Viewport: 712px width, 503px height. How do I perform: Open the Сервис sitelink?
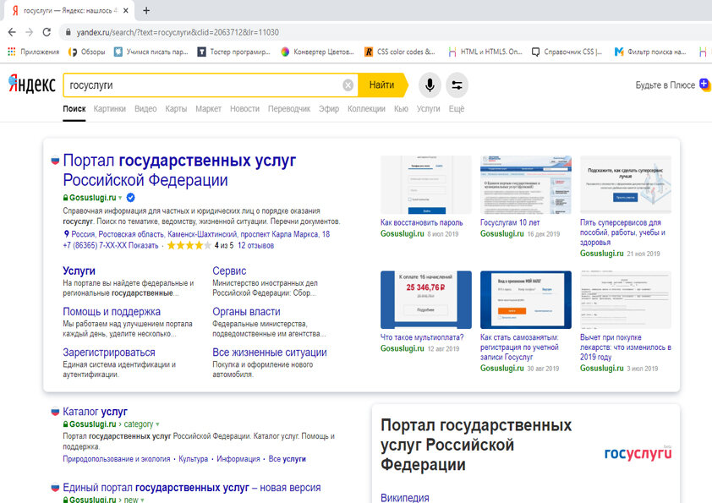click(x=229, y=271)
